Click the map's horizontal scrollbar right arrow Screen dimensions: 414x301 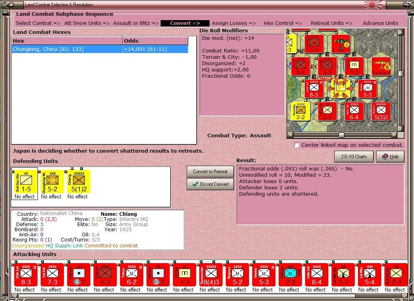point(394,135)
